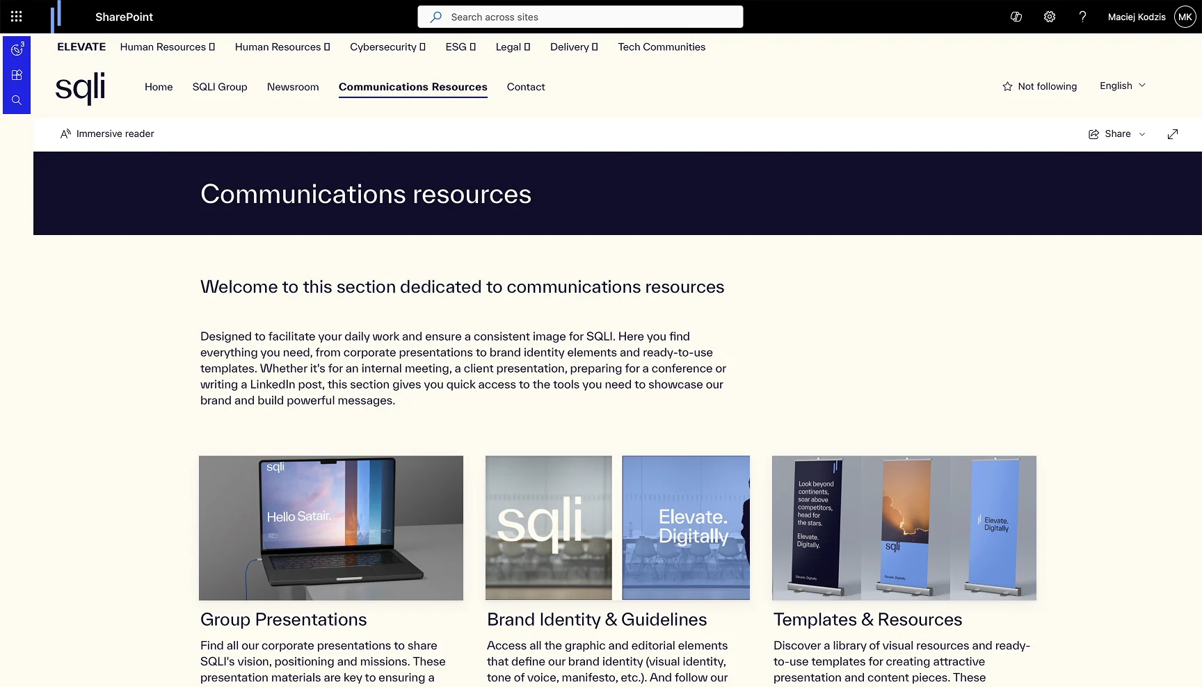Open the Help question mark icon

[x=1082, y=17]
